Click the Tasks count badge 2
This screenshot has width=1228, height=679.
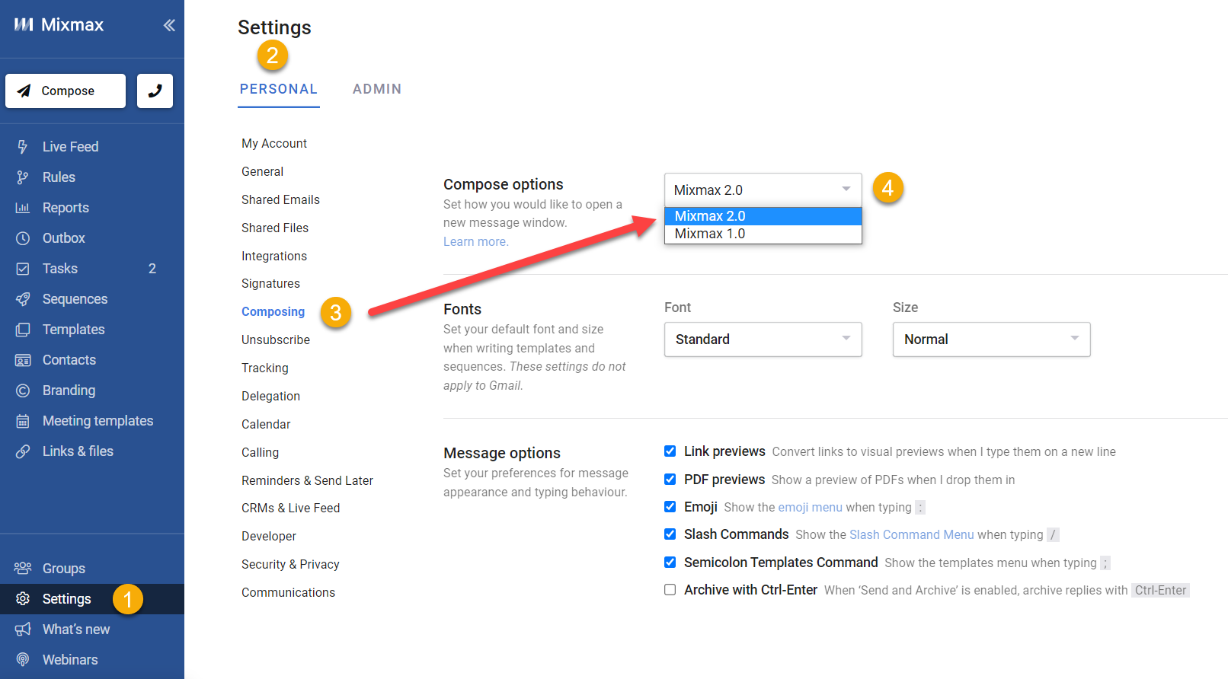(x=152, y=269)
